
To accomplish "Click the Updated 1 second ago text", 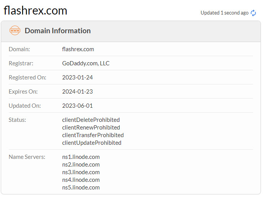I will [225, 13].
